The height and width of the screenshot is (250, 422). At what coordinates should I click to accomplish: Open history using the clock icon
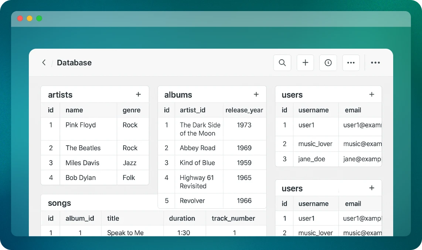(328, 63)
